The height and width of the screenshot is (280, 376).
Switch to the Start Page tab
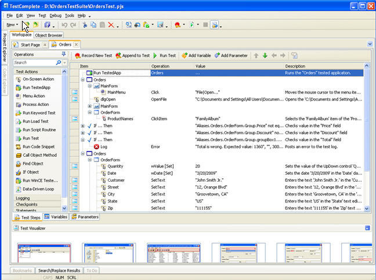click(30, 45)
